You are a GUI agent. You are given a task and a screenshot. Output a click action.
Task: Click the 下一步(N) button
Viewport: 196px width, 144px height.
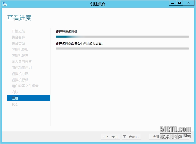(131, 137)
